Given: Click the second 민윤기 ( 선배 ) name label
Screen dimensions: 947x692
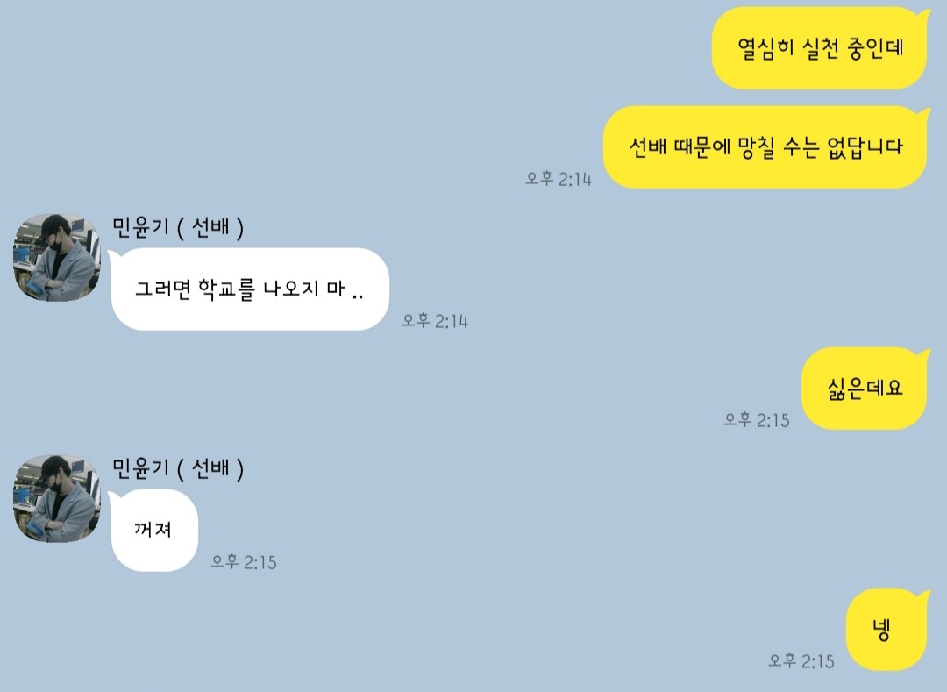Looking at the screenshot, I should point(178,469).
